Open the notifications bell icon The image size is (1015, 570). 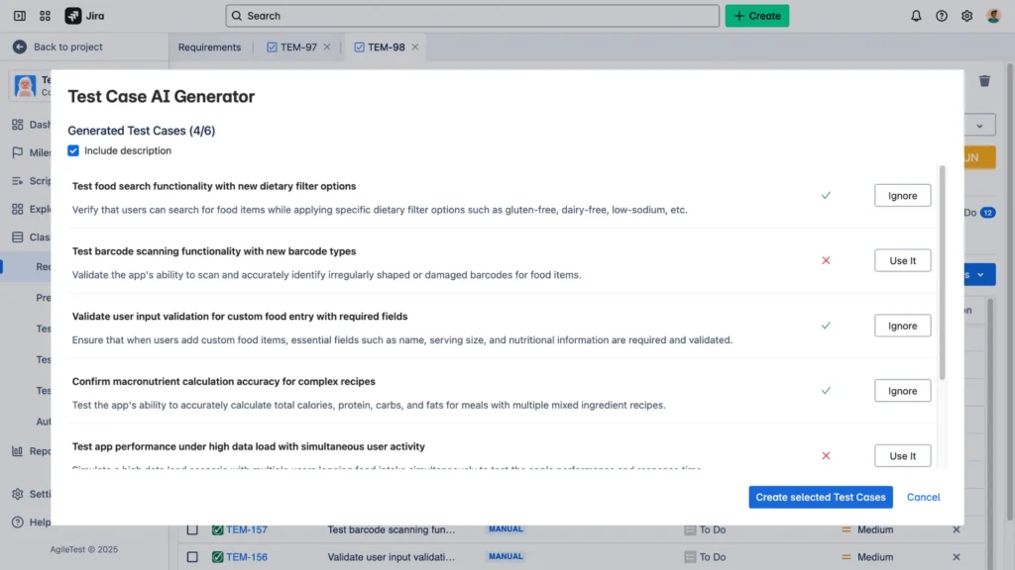click(916, 16)
